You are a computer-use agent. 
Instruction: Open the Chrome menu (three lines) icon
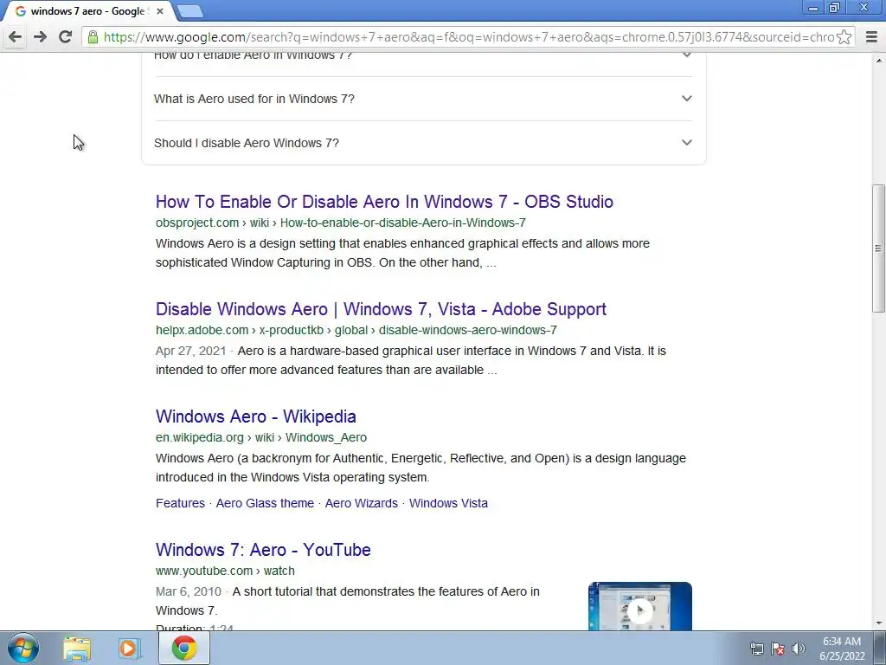point(871,37)
